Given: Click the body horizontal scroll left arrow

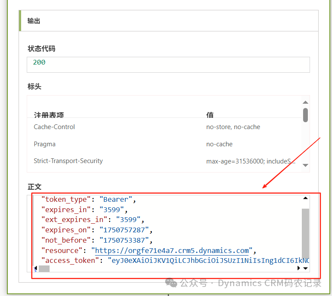Looking at the screenshot, I should coord(35,268).
